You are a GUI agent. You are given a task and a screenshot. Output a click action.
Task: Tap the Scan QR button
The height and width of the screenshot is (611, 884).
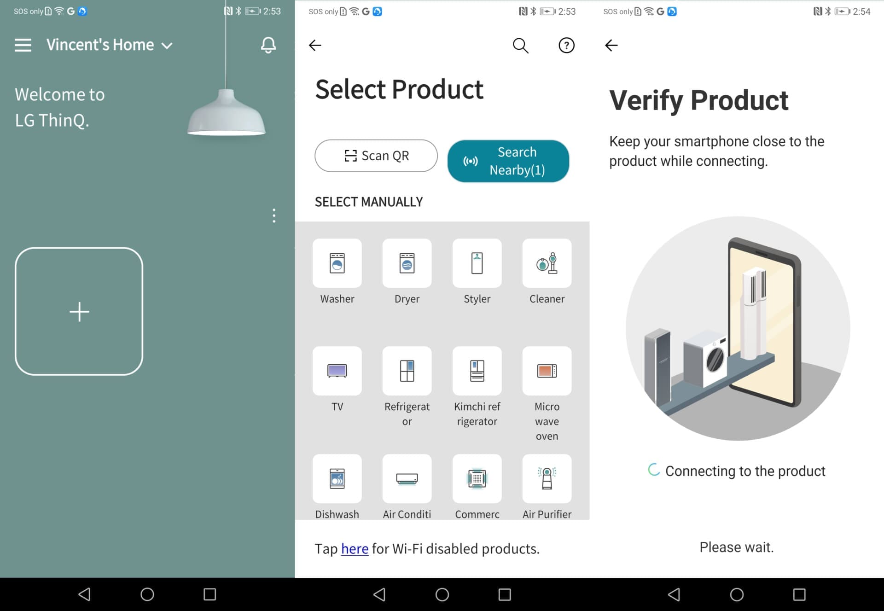point(376,156)
